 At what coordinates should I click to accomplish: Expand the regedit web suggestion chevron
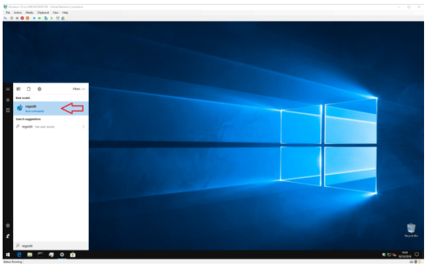point(83,127)
